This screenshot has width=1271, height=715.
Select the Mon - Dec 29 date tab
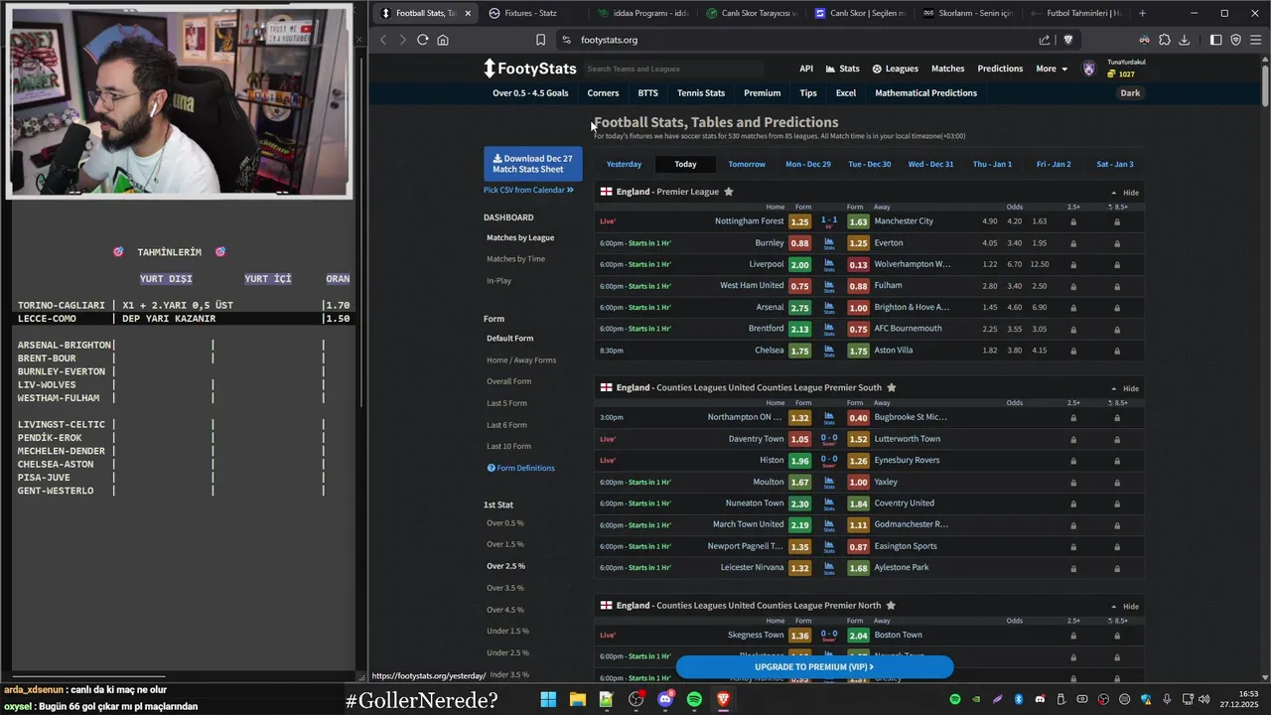(808, 164)
